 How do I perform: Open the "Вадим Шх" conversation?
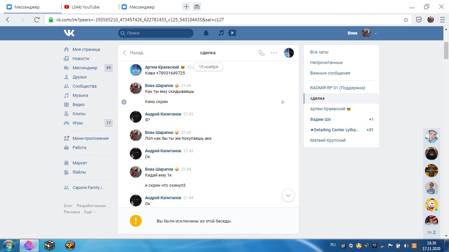point(320,119)
